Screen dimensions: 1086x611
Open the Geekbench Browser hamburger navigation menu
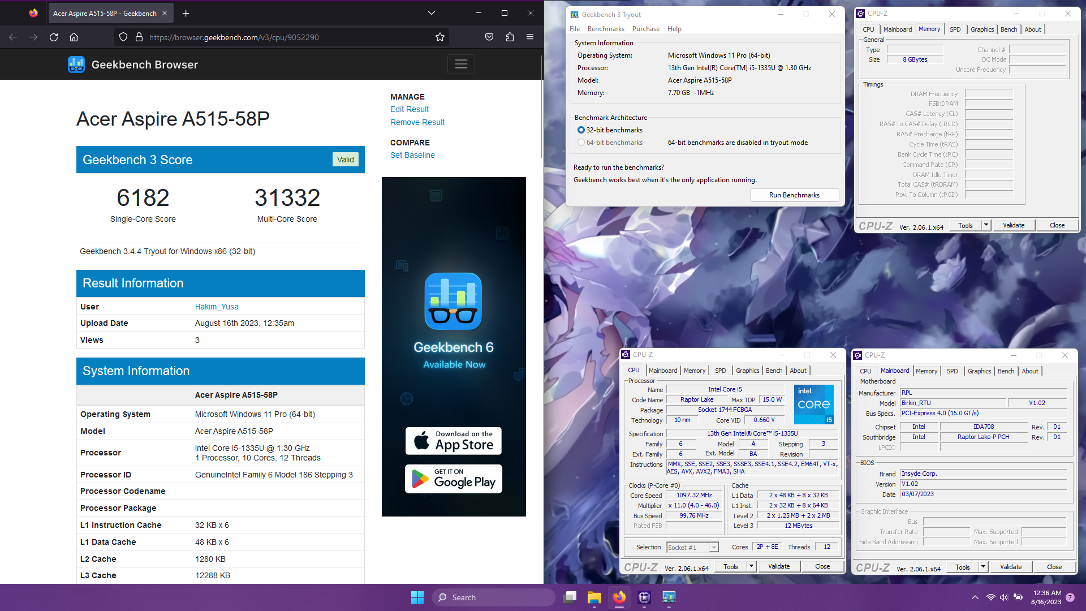point(461,64)
